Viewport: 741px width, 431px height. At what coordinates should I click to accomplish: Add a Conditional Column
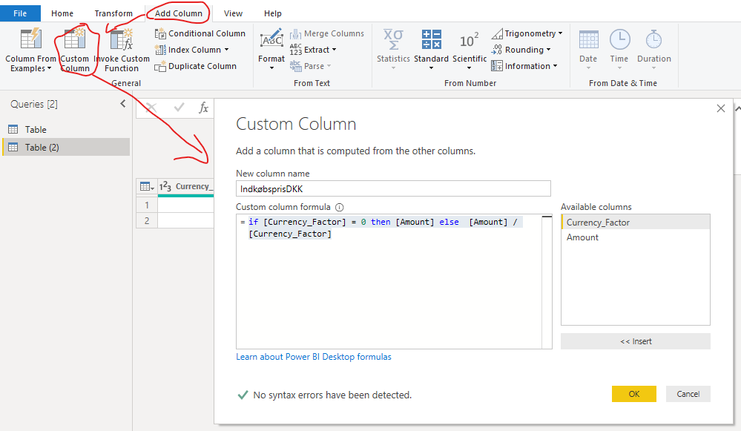click(x=200, y=33)
